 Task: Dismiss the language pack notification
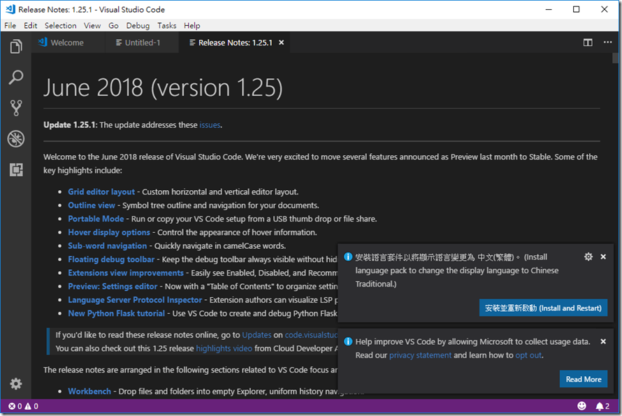click(x=603, y=257)
